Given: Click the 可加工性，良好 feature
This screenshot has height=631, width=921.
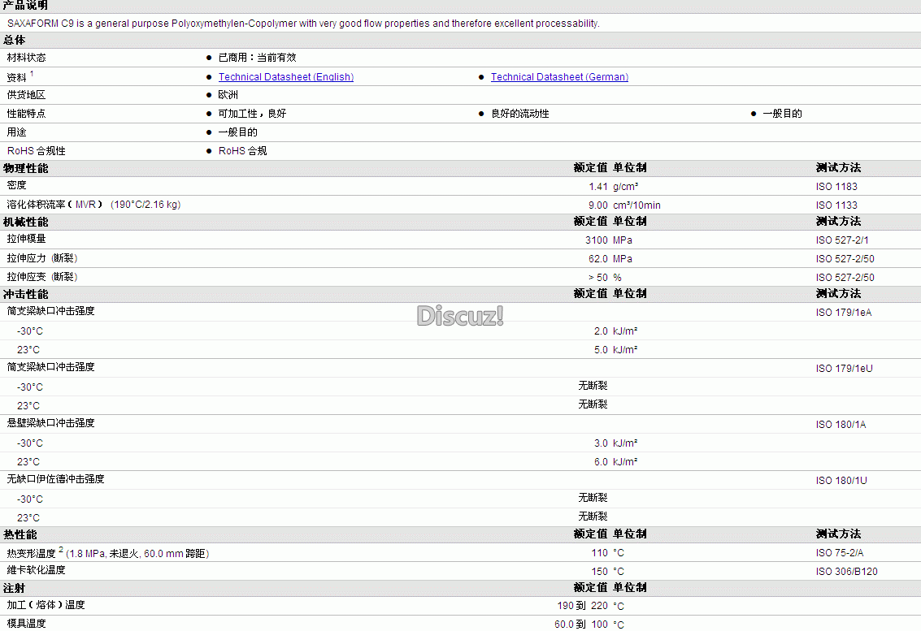Looking at the screenshot, I should [x=252, y=113].
